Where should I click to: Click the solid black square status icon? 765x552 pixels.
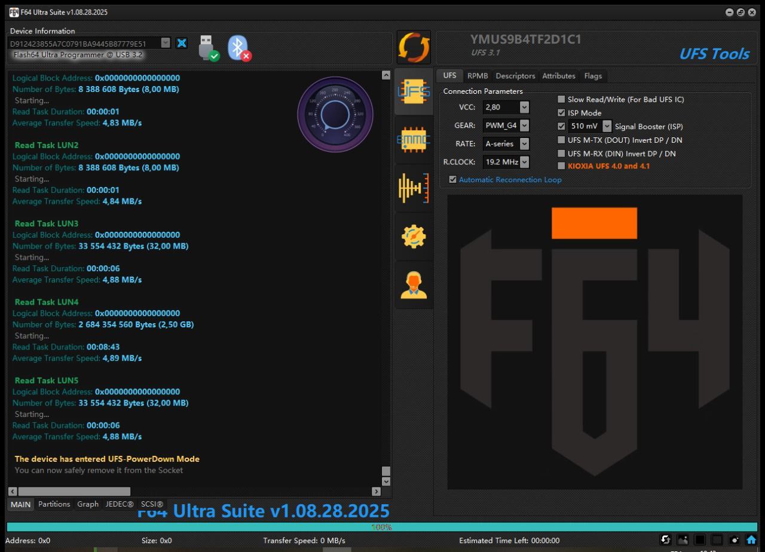pos(700,540)
